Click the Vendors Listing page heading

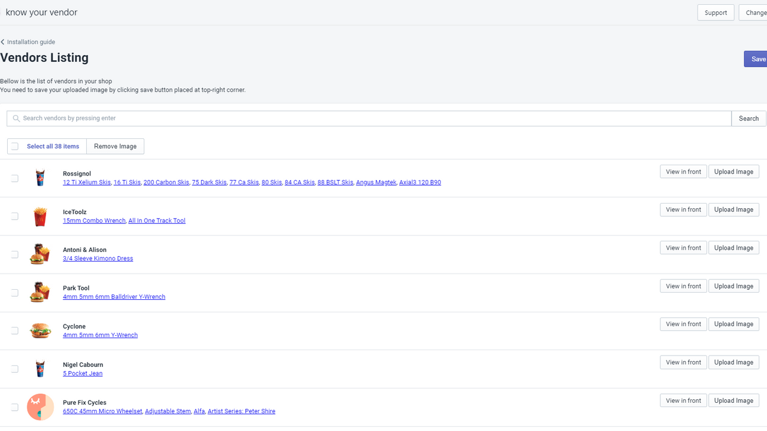pyautogui.click(x=44, y=58)
